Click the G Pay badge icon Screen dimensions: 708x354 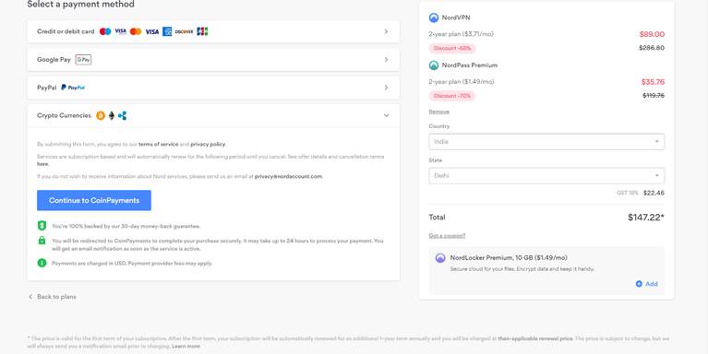coord(83,60)
